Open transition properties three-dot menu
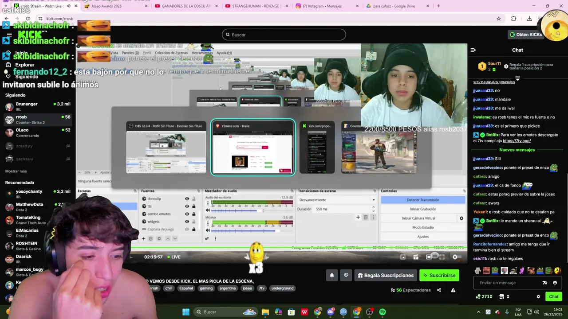 point(373,217)
